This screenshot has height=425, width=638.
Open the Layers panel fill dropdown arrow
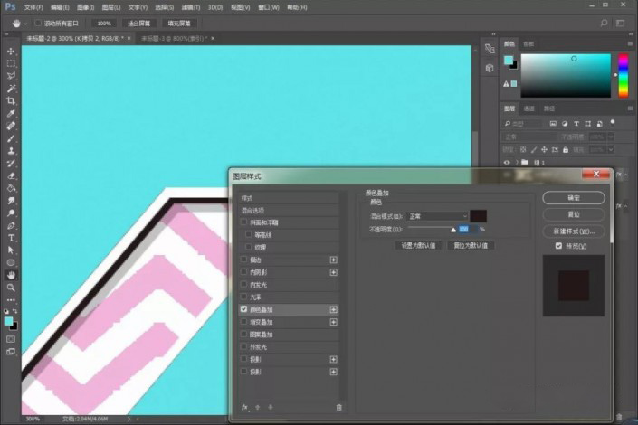611,150
